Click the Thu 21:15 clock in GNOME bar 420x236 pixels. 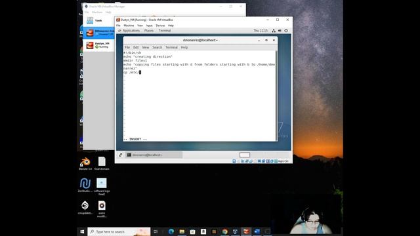[261, 31]
